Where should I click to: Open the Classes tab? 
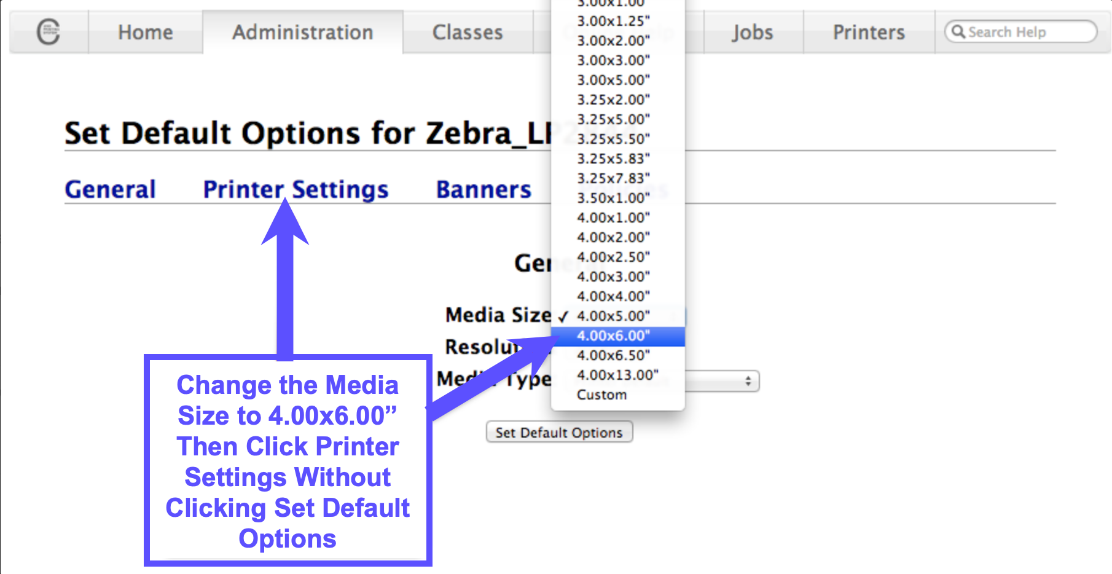(468, 32)
